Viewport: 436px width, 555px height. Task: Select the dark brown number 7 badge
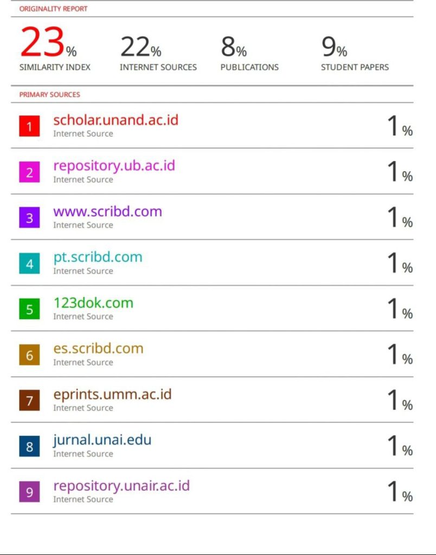(29, 401)
